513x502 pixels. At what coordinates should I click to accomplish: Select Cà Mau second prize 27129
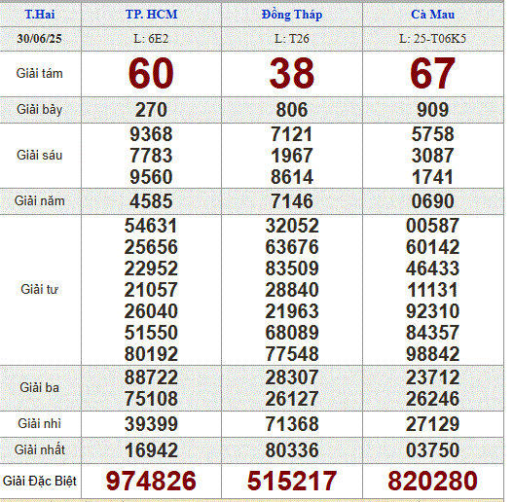click(432, 424)
